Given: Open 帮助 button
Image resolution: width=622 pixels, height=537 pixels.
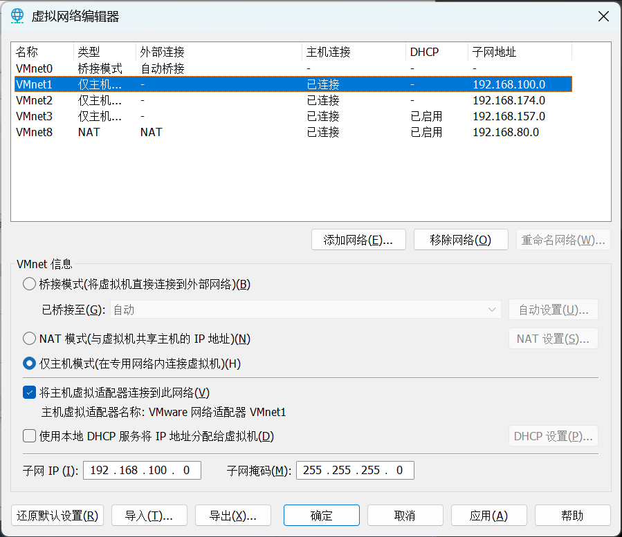Looking at the screenshot, I should point(572,515).
